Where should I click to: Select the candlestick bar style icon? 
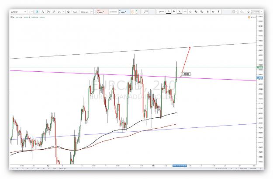coord(37,12)
